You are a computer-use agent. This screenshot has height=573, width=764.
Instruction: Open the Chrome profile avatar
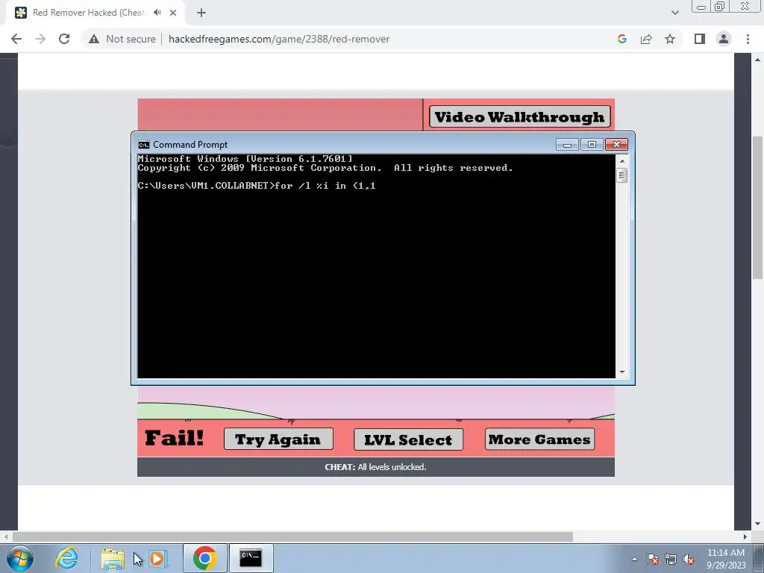(724, 39)
